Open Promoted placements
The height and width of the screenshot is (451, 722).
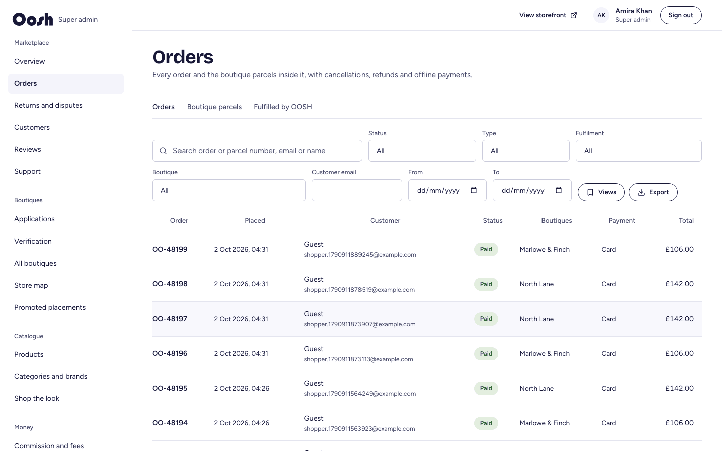66,308
